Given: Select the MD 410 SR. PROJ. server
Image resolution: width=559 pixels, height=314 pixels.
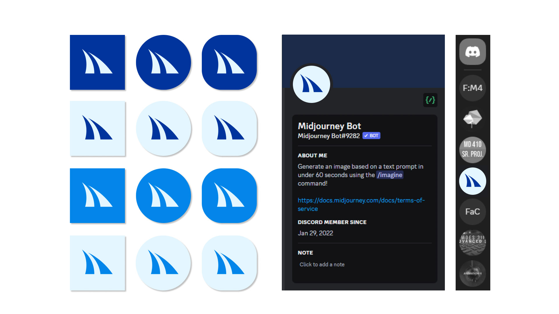Looking at the screenshot, I should [x=472, y=149].
